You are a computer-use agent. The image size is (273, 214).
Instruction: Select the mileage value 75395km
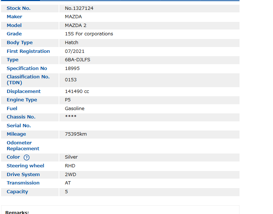tap(76, 134)
